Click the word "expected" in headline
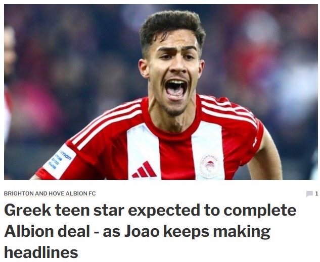320x262 pixels. click(x=164, y=211)
